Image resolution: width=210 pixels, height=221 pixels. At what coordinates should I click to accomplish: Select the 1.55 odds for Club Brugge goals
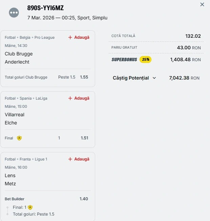(x=84, y=77)
